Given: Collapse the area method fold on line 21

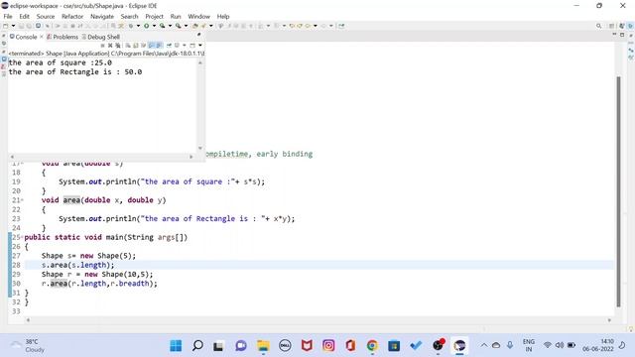Looking at the screenshot, I should coord(22,200).
